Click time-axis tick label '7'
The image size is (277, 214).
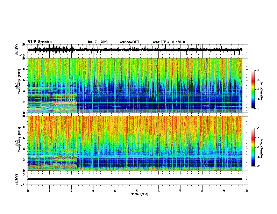(180, 191)
